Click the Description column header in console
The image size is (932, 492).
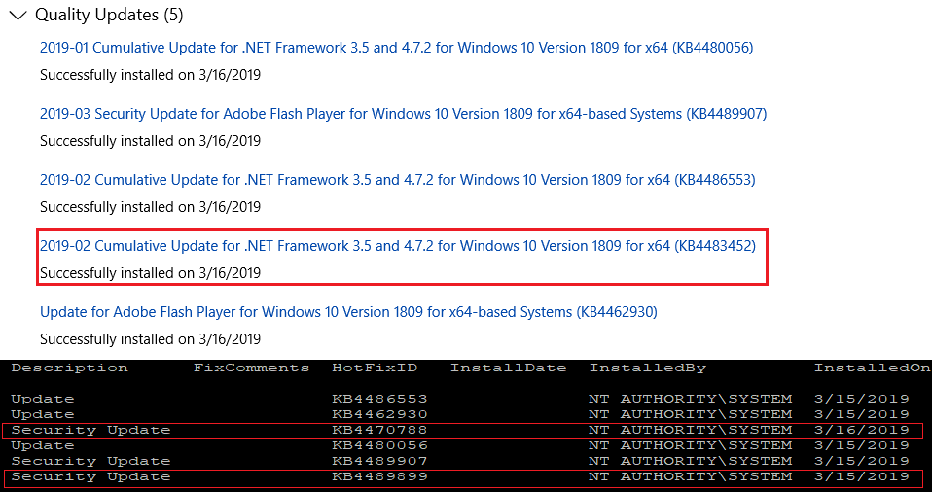69,368
